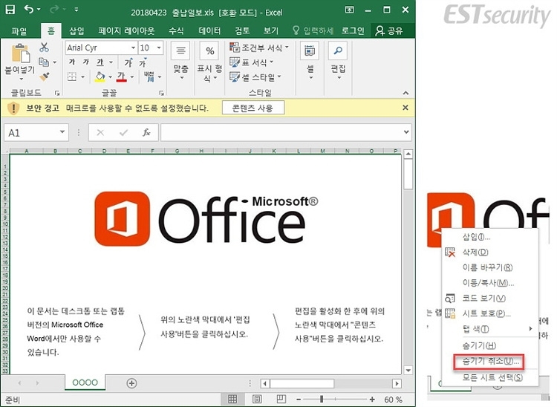Screen dimensions: 557x407
Task: Collapse the ribbon with the caret
Action: click(405, 93)
